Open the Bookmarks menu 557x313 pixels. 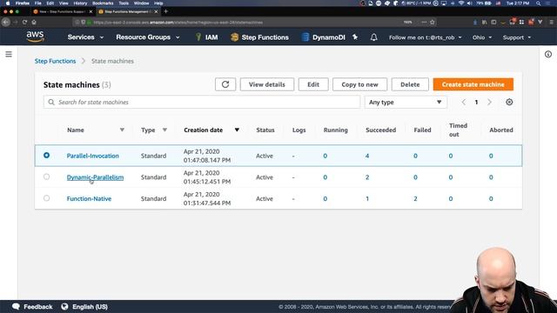click(103, 3)
